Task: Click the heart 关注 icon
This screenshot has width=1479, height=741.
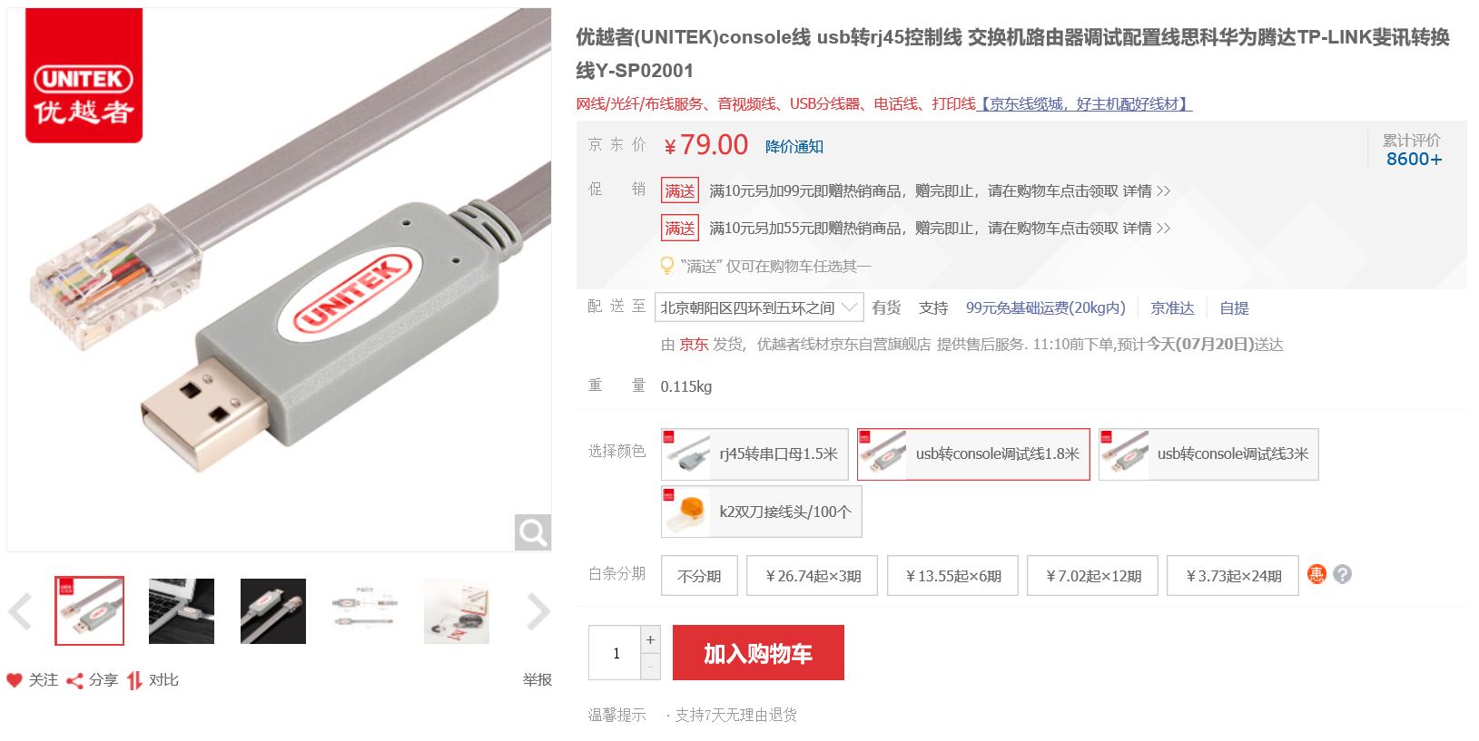Action: coord(14,680)
